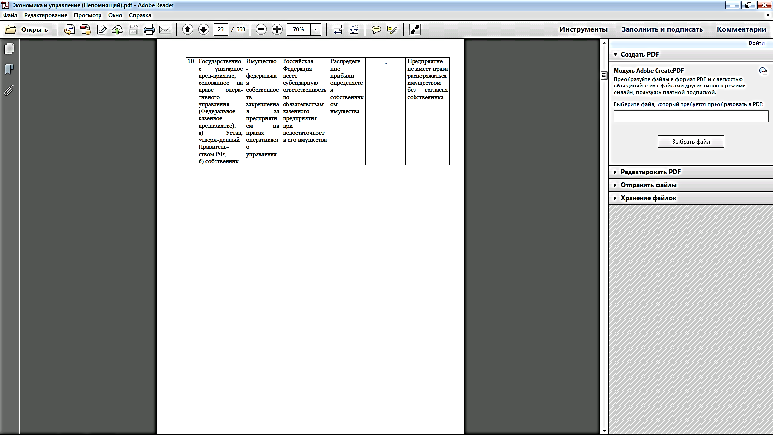This screenshot has width=773, height=435.
Task: Click the total page count 338
Action: [241, 29]
